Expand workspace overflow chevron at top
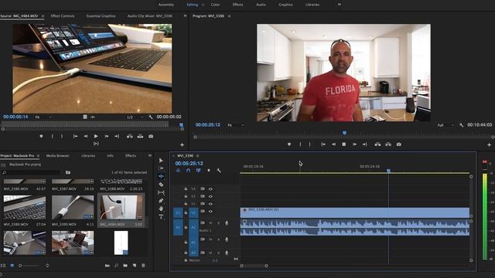 pos(340,5)
